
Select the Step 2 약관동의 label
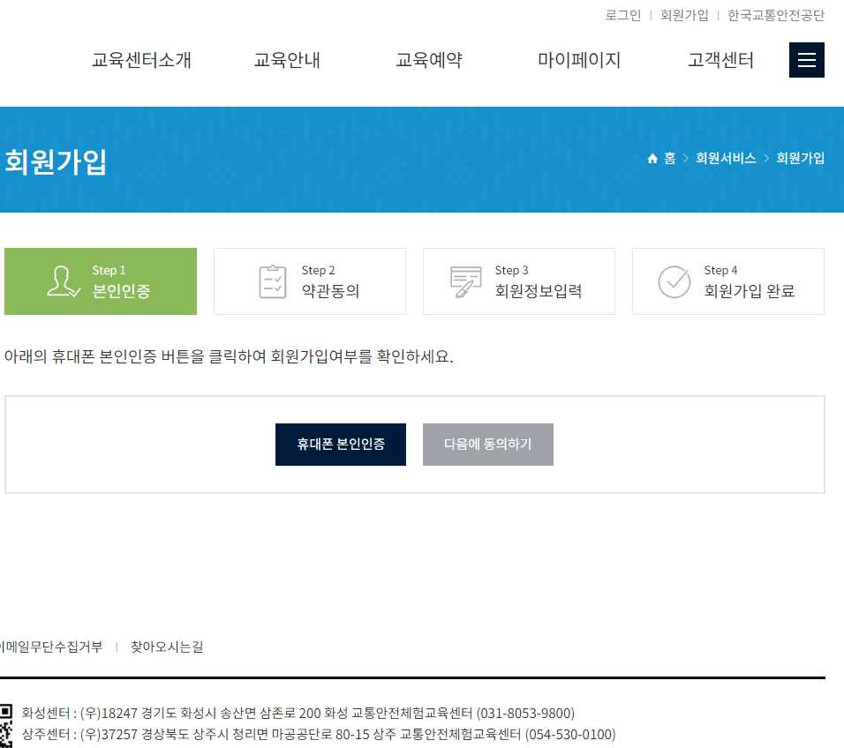coord(330,281)
